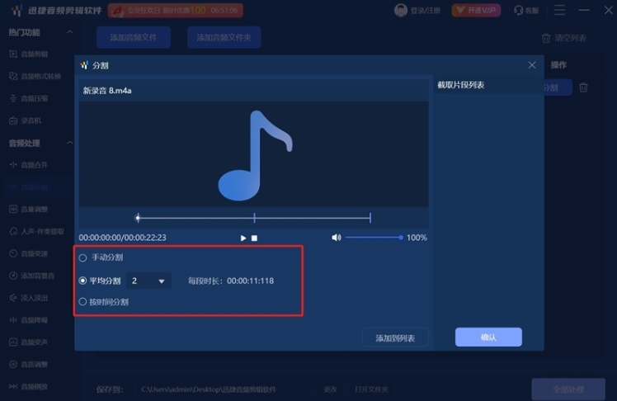
Task: Stop the audio playback
Action: pyautogui.click(x=255, y=238)
